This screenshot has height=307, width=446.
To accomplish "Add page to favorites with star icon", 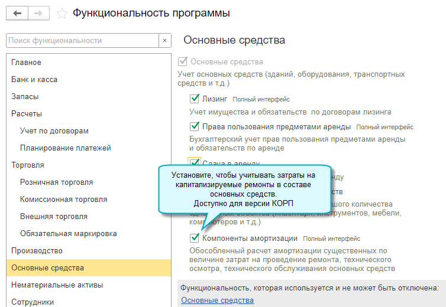I will (62, 14).
